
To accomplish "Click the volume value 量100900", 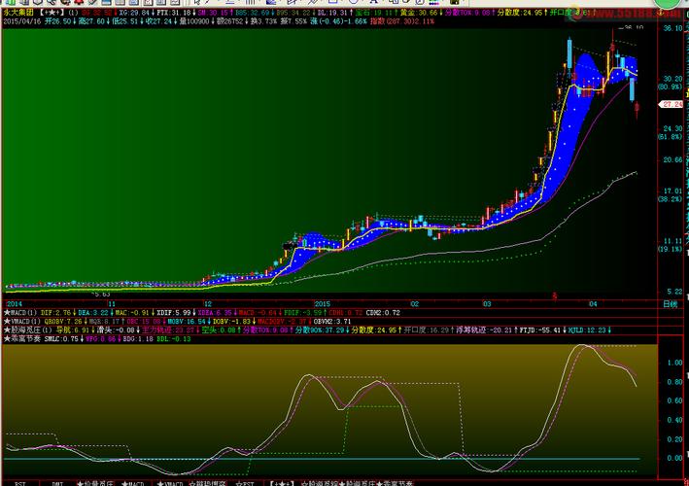I will pos(194,21).
